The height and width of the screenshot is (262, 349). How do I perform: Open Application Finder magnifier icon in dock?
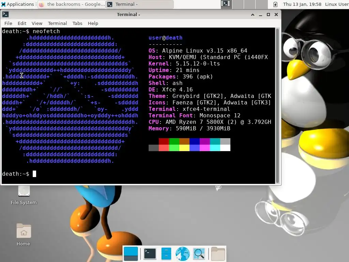click(199, 254)
